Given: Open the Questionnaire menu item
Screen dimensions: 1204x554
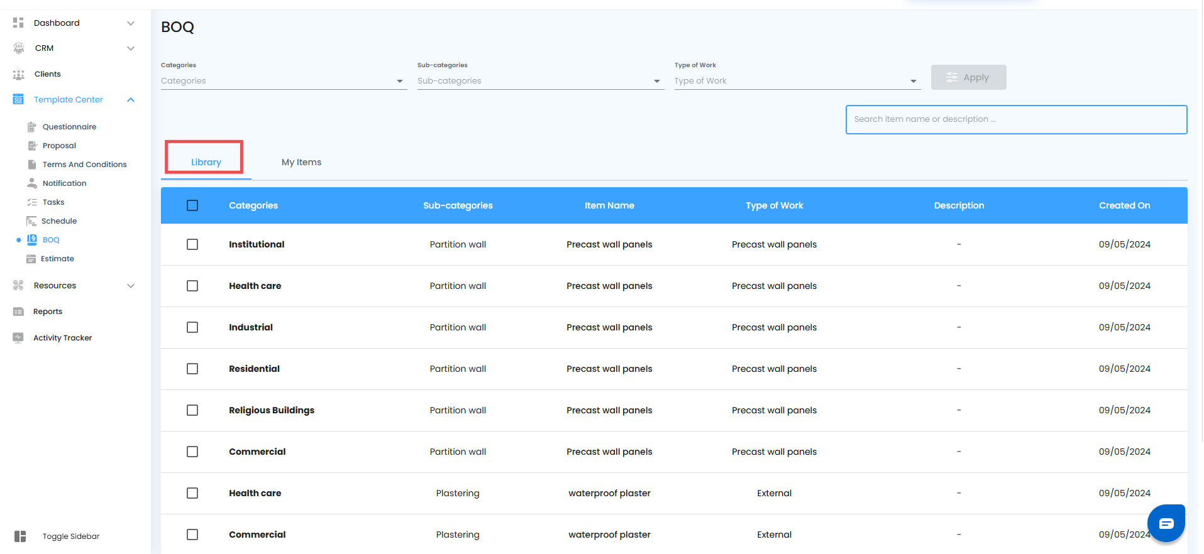Looking at the screenshot, I should click(x=69, y=127).
